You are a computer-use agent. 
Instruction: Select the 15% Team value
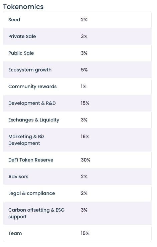85,233
